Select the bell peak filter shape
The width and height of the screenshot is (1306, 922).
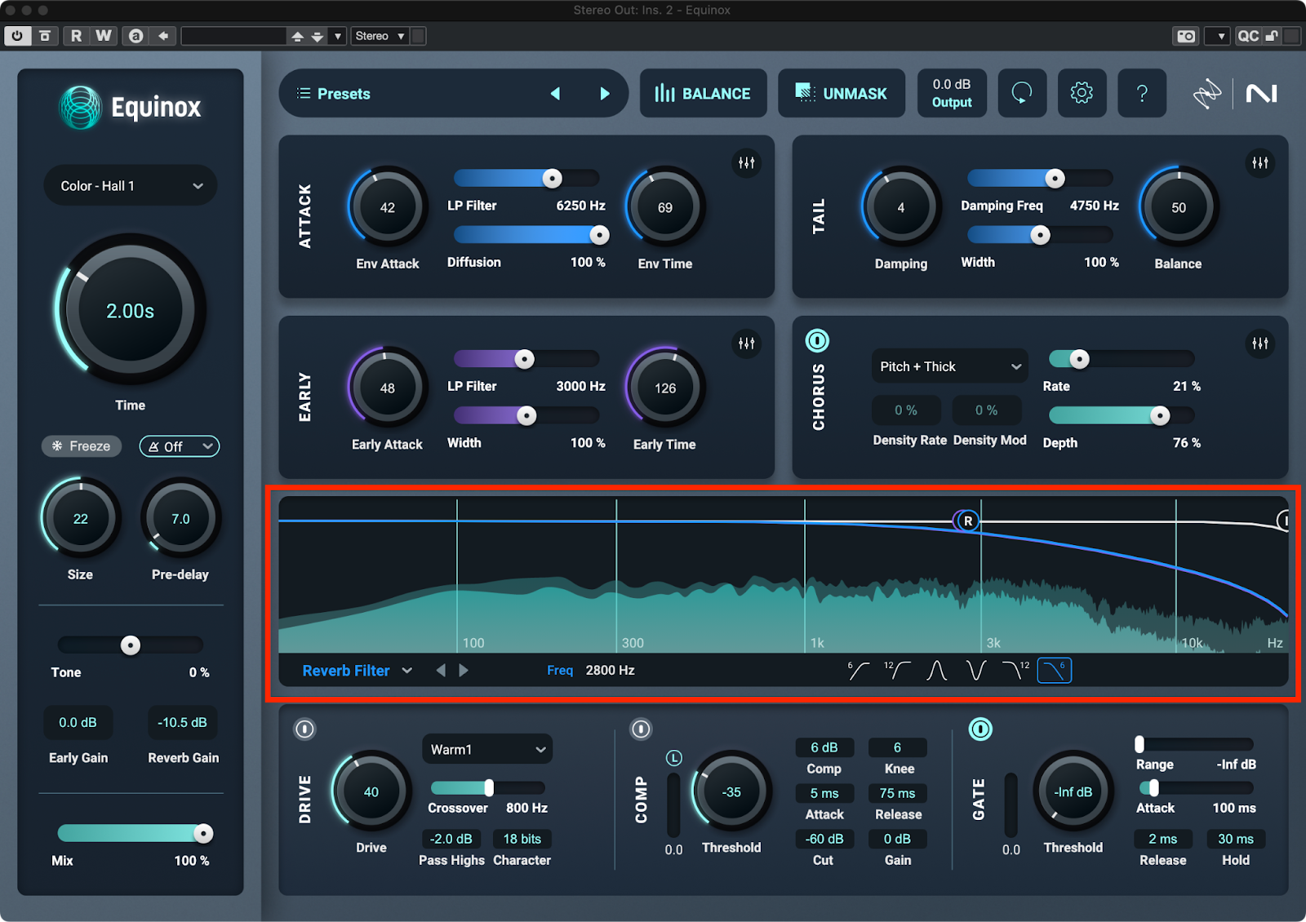click(x=936, y=671)
